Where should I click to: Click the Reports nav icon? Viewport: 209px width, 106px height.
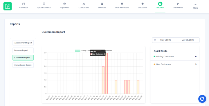[x=160, y=4]
